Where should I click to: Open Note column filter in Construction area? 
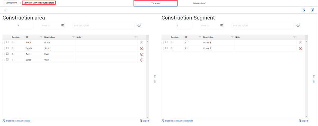click(135, 37)
